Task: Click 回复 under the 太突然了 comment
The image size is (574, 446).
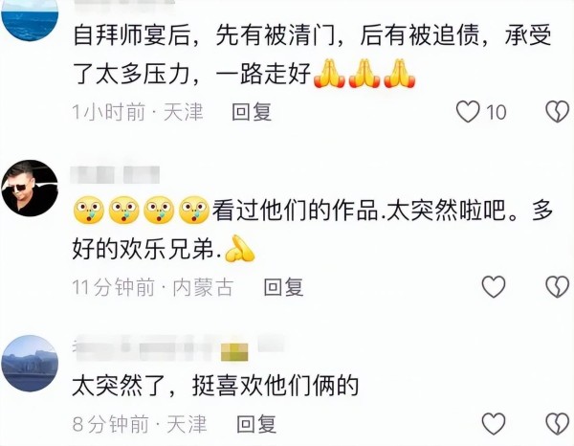Action: (x=256, y=424)
